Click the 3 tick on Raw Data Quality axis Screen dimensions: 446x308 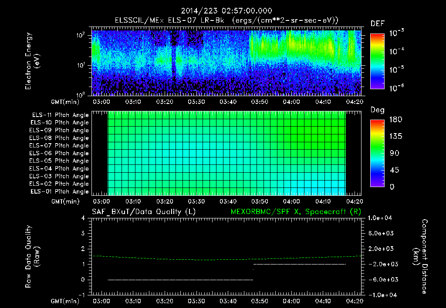click(x=83, y=234)
